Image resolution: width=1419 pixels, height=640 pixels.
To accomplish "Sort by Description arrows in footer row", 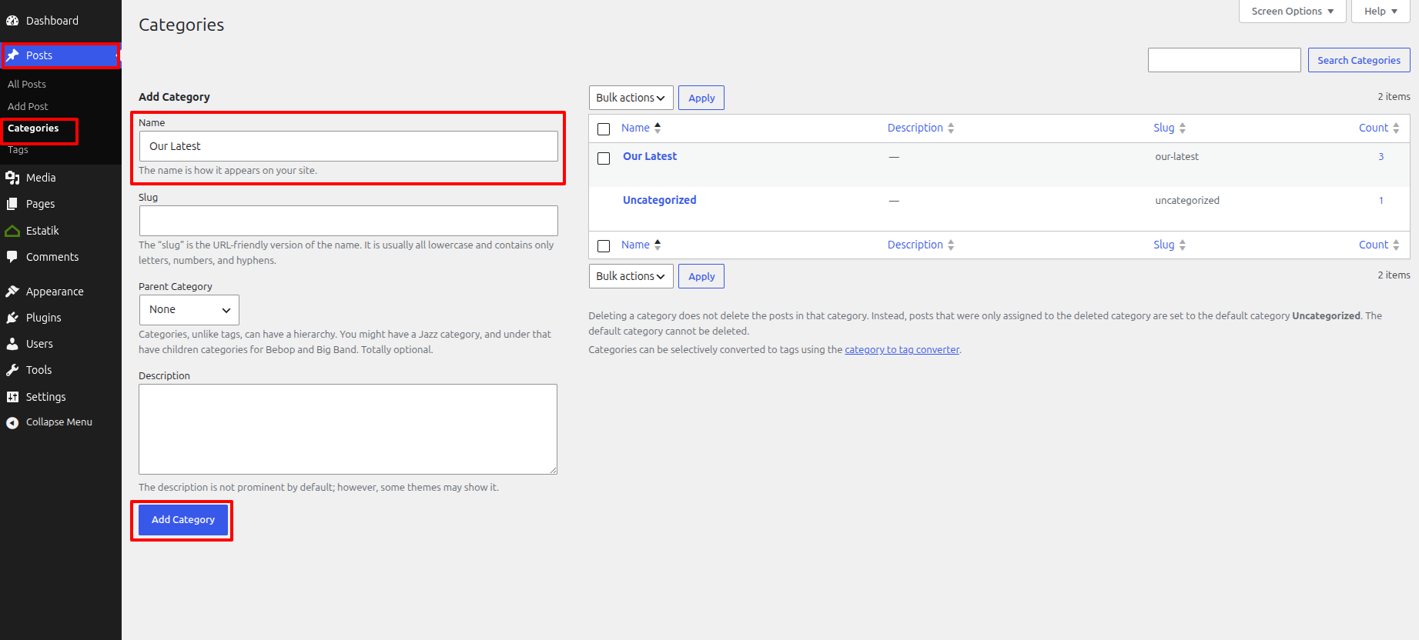I will [951, 245].
